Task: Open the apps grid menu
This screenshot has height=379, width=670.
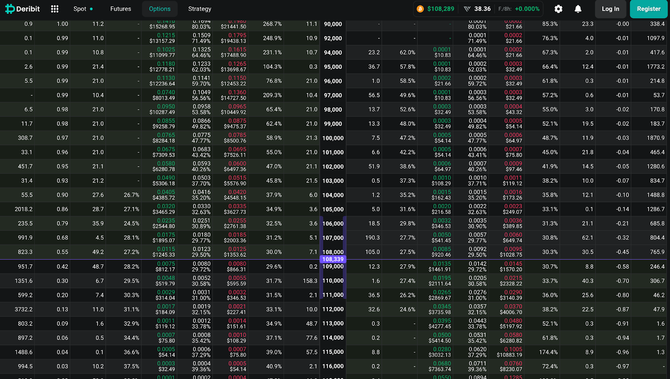Action: pos(54,9)
